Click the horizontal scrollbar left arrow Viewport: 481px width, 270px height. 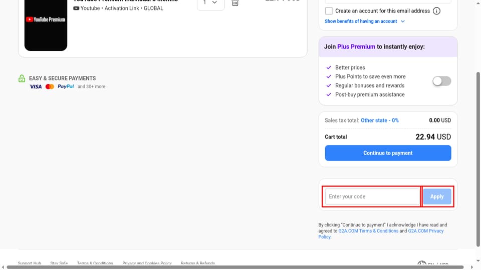coord(3,267)
